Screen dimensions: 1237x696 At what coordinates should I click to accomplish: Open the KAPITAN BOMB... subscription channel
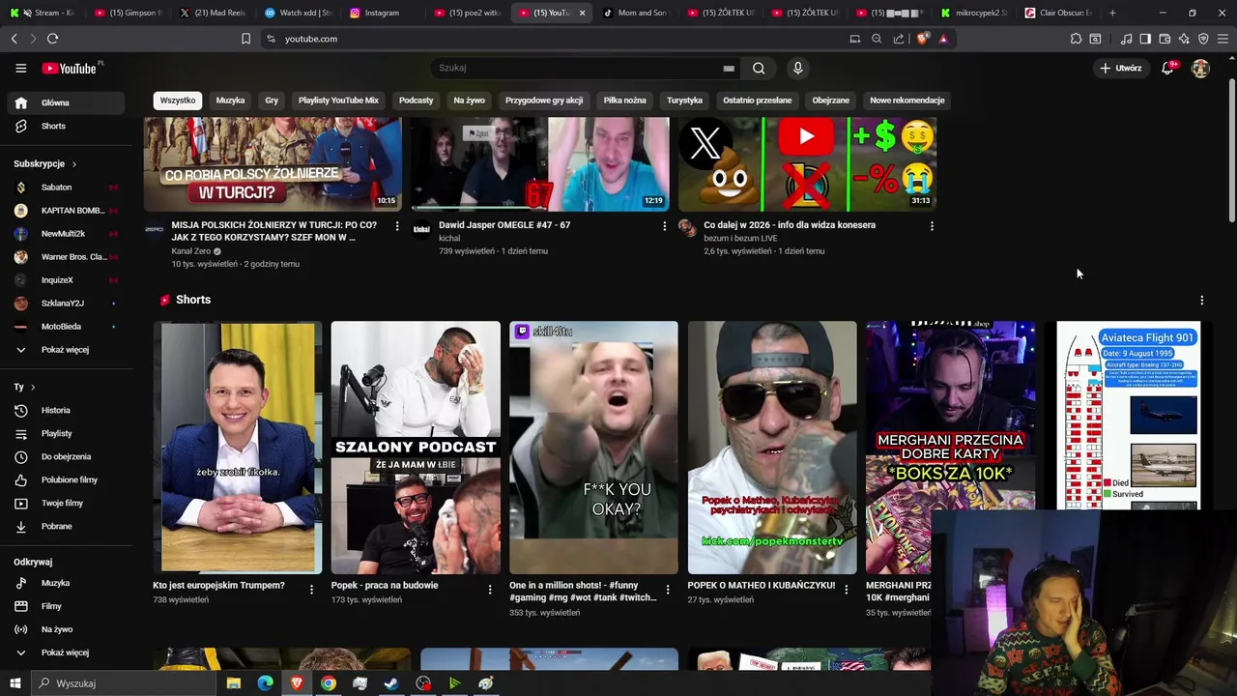pyautogui.click(x=66, y=210)
